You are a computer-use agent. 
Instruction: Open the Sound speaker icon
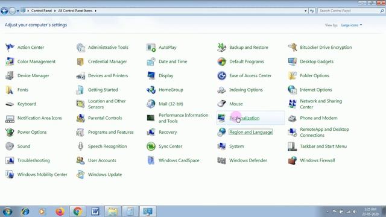point(10,146)
